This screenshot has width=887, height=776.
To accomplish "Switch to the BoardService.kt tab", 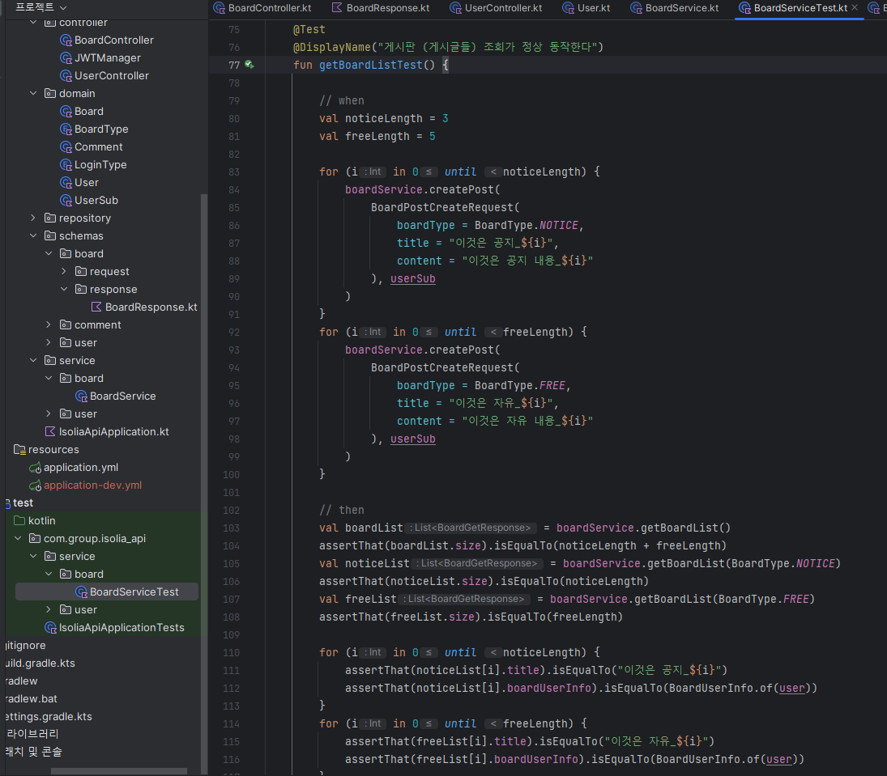I will [x=675, y=8].
